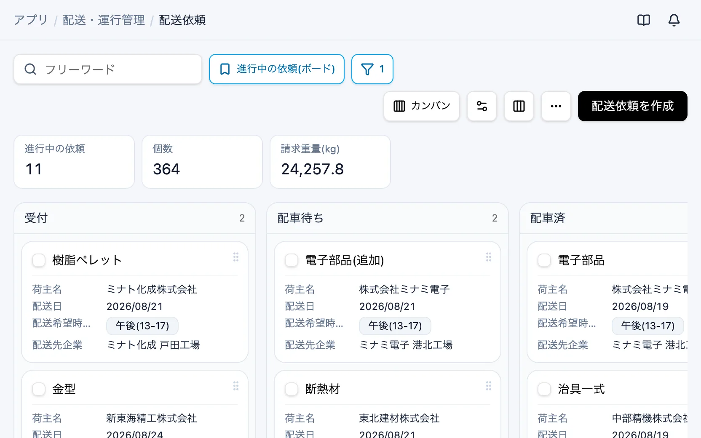The image size is (701, 438).
Task: Click the 進行中の依頼 summary card
Action: (x=74, y=162)
